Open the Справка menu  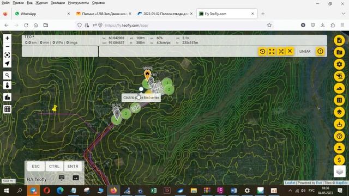[98, 3]
